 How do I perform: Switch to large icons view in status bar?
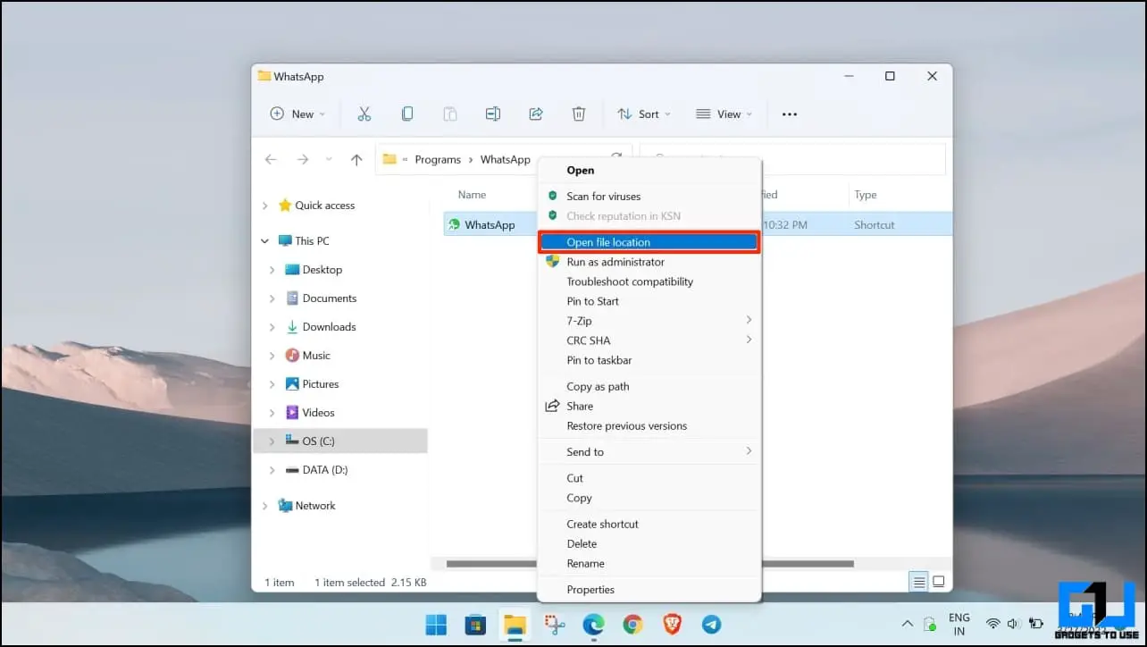pyautogui.click(x=939, y=582)
